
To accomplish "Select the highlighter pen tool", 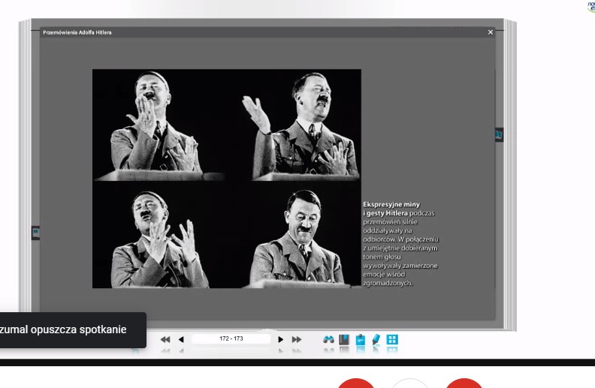I will [376, 339].
